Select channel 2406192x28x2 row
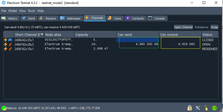The height and width of the screenshot is (112, 223). click(x=111, y=44)
